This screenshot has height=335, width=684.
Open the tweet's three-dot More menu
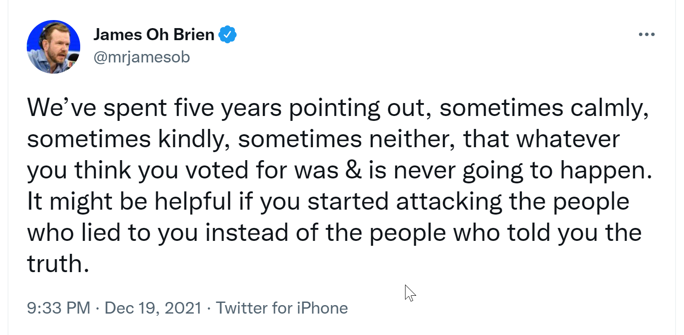point(646,34)
